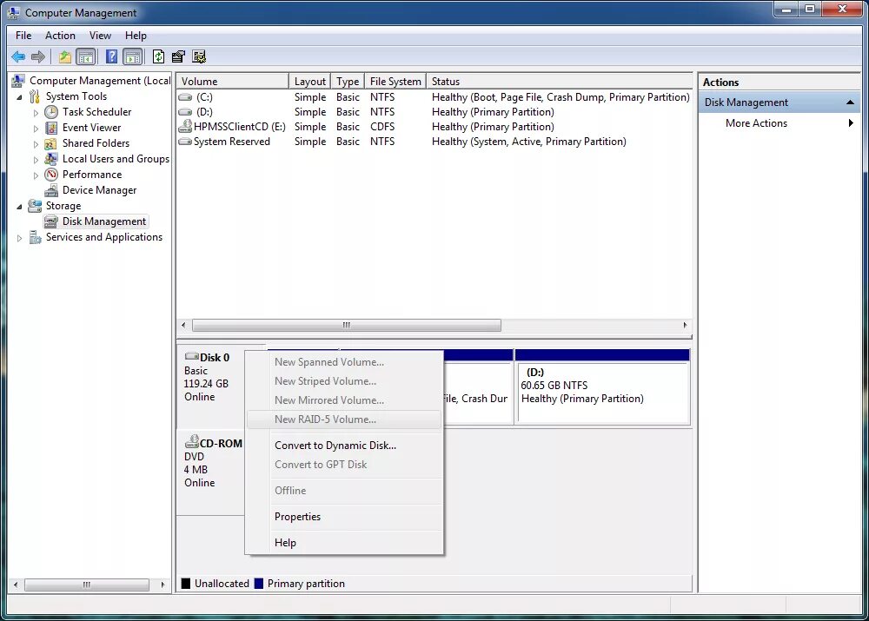Click the Performance icon in tree
The width and height of the screenshot is (869, 621).
click(51, 175)
